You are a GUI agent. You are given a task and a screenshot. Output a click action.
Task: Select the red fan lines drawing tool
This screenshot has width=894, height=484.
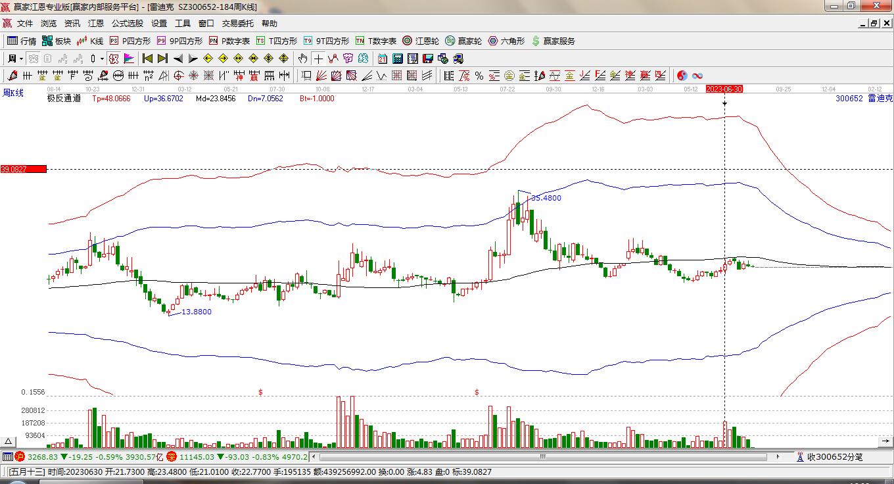[321, 76]
